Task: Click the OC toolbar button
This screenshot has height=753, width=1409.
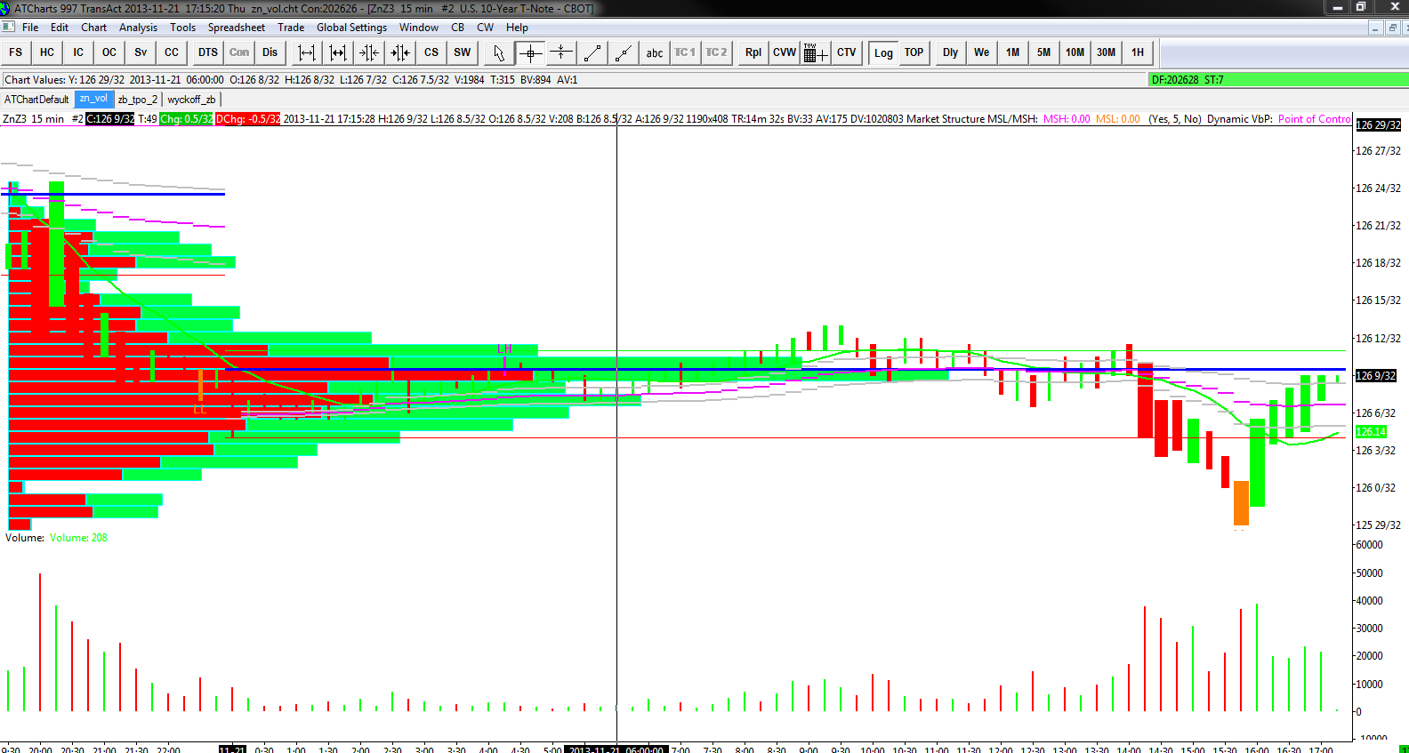Action: pos(109,52)
